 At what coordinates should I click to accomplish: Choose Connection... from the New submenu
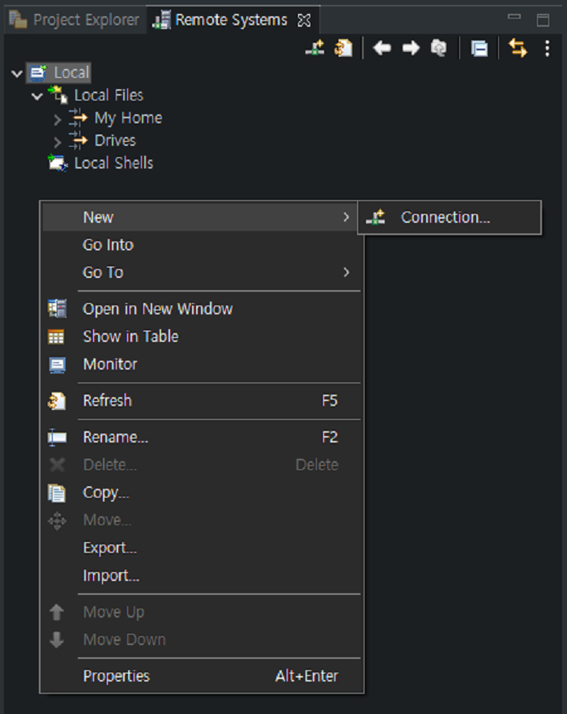pyautogui.click(x=445, y=217)
